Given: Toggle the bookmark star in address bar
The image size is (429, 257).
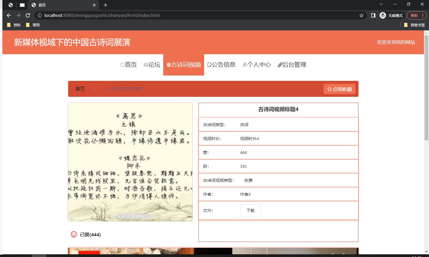Looking at the screenshot, I should tap(361, 15).
